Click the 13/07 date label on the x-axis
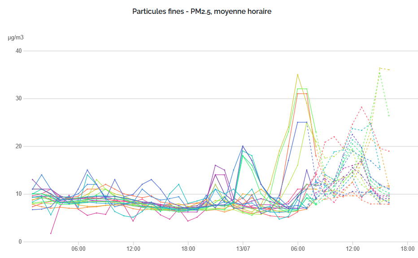 tap(243, 249)
